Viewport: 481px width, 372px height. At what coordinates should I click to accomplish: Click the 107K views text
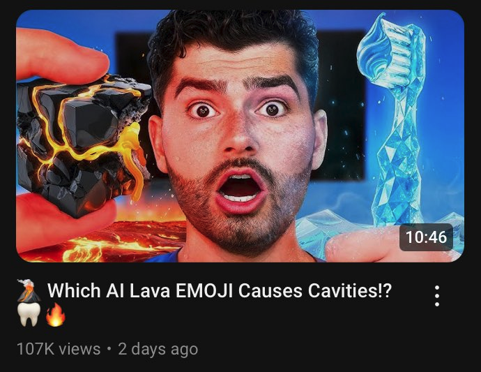coord(59,349)
